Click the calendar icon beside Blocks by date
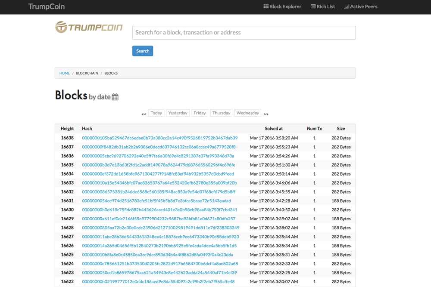Screen dimensions: 431x287 pos(115,97)
